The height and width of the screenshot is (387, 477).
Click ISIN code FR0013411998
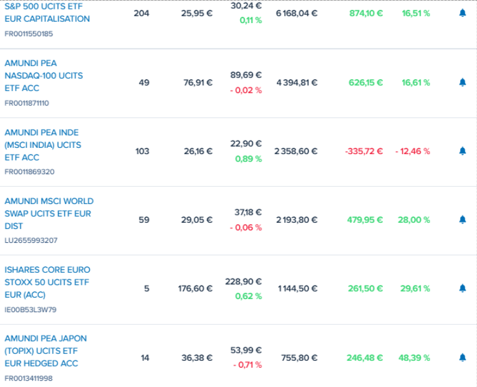[x=29, y=378]
